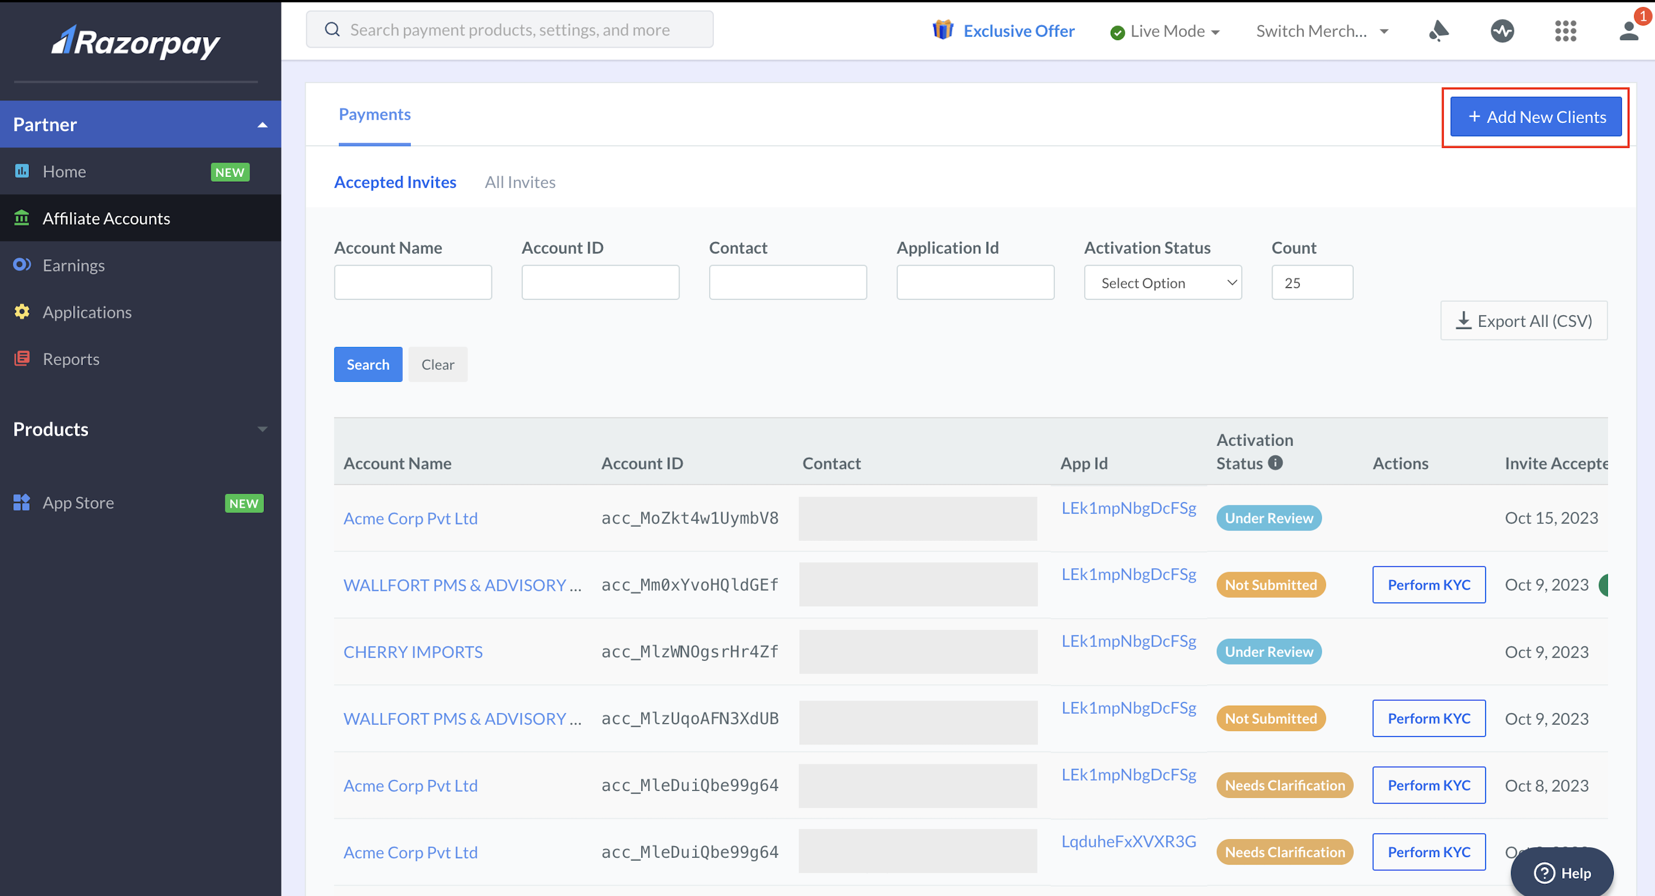1655x896 pixels.
Task: Open the apps grid icon
Action: [x=1565, y=30]
